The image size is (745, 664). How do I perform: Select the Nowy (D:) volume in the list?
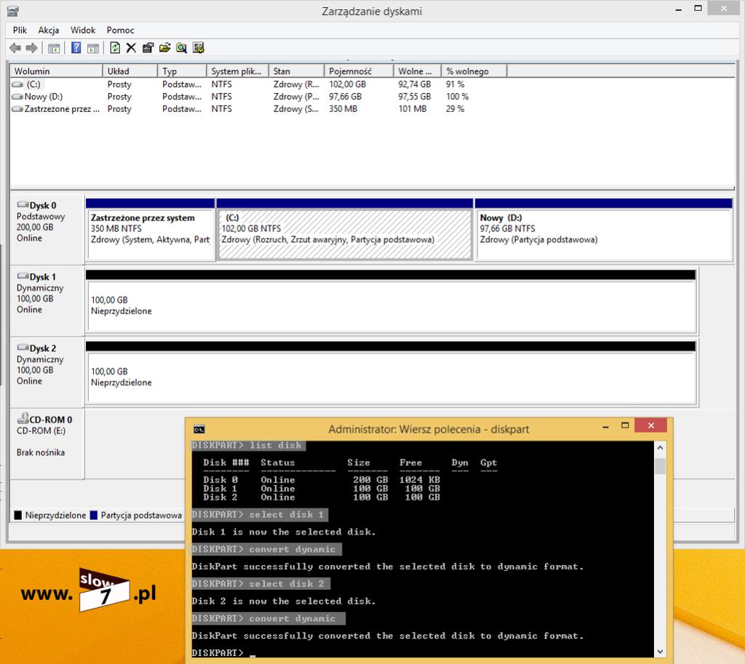tap(43, 97)
